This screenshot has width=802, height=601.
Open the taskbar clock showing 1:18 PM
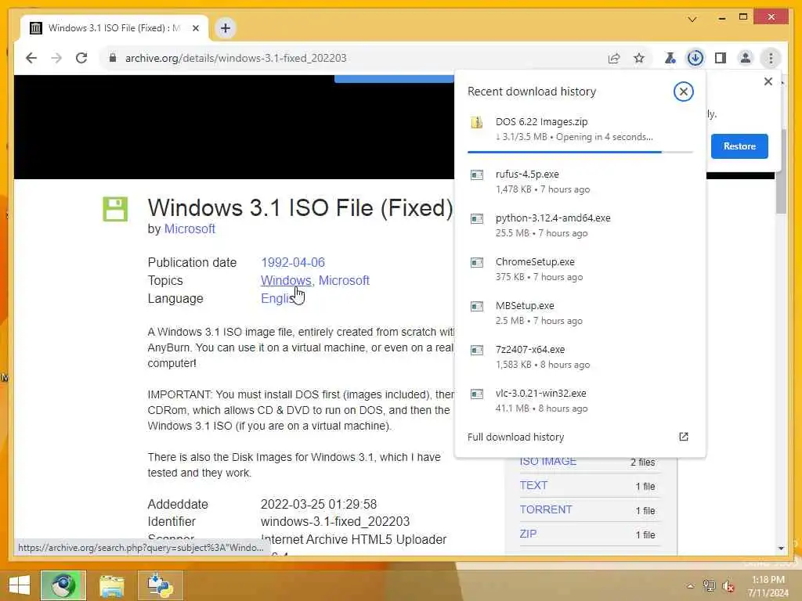[768, 586]
